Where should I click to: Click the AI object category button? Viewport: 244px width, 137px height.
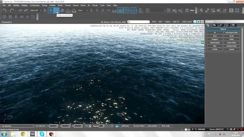pos(215,33)
